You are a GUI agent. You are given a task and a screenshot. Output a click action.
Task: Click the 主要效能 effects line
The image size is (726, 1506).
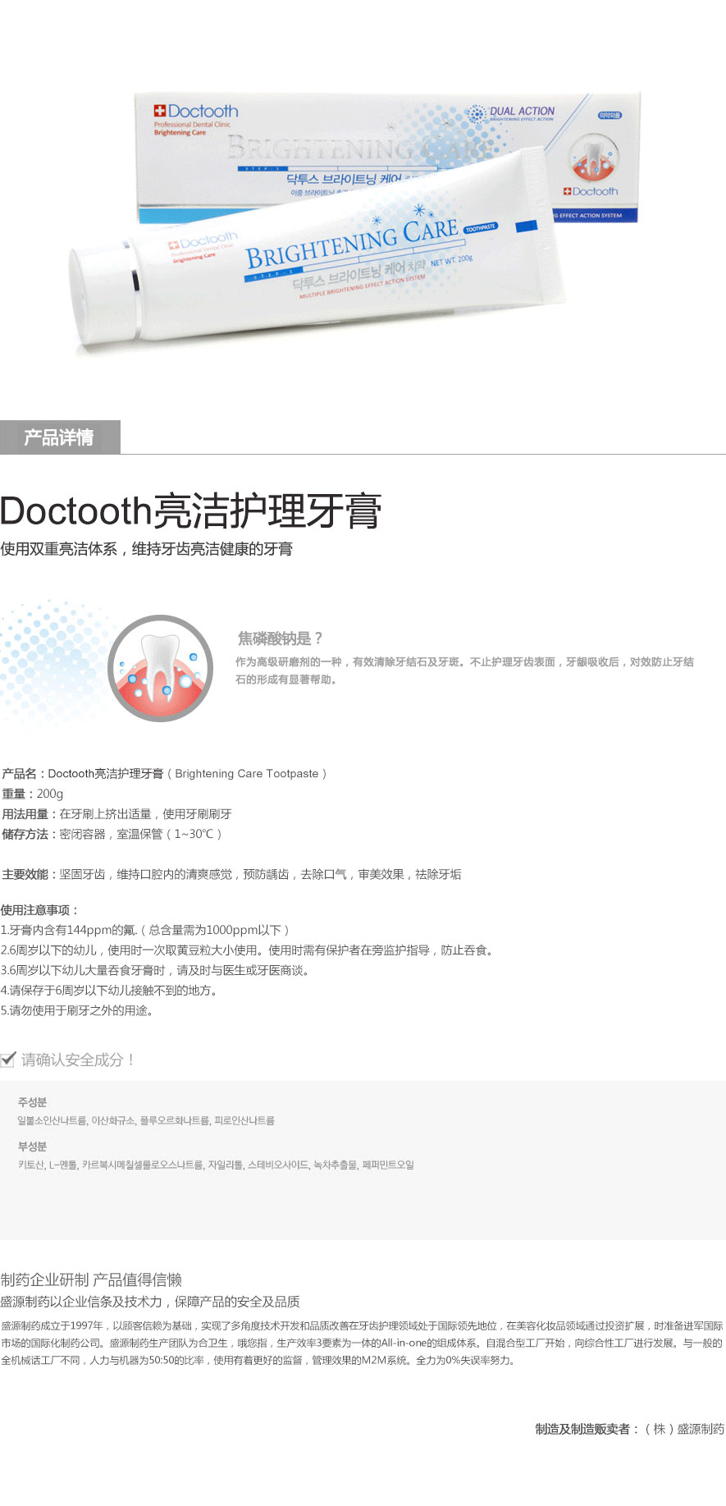[231, 874]
